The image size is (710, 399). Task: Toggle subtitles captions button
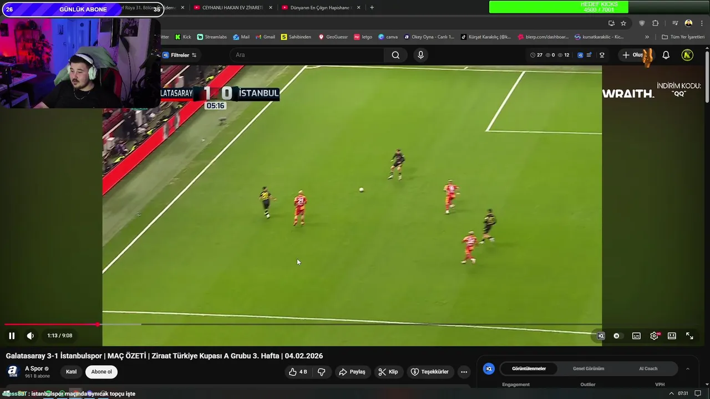[x=636, y=336]
